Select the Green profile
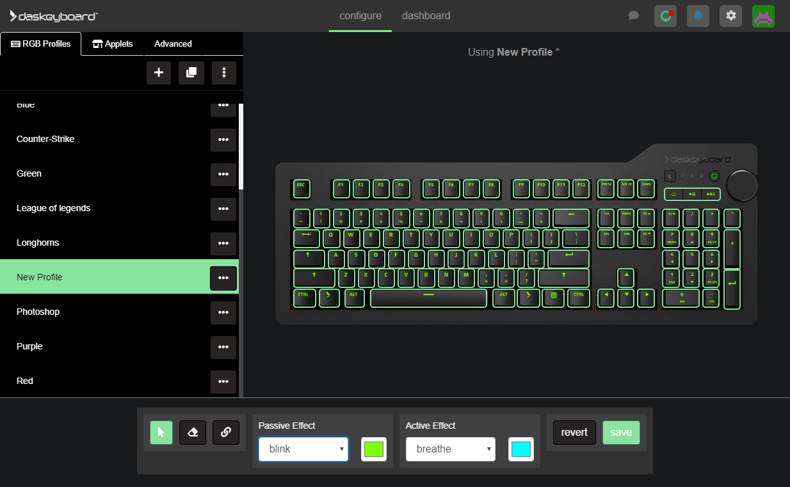 click(119, 174)
